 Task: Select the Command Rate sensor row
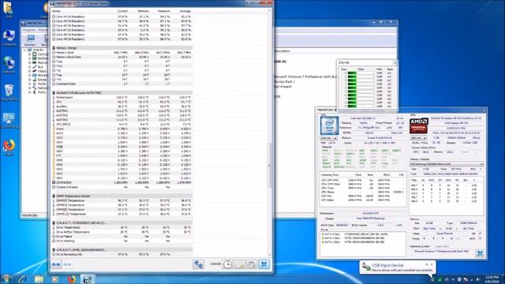click(122, 84)
